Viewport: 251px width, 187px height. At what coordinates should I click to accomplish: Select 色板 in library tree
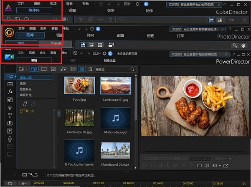point(23,83)
